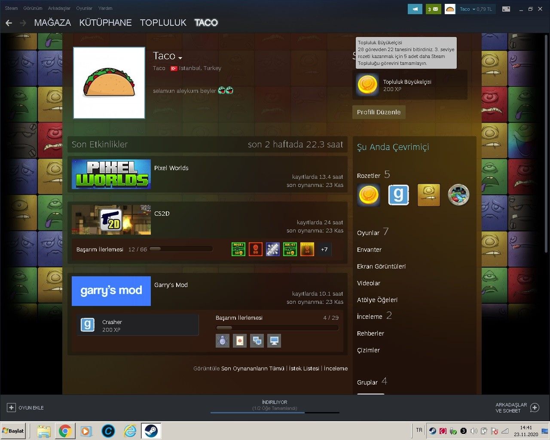550x440 pixels.
Task: Click the forward navigation arrow
Action: click(23, 23)
